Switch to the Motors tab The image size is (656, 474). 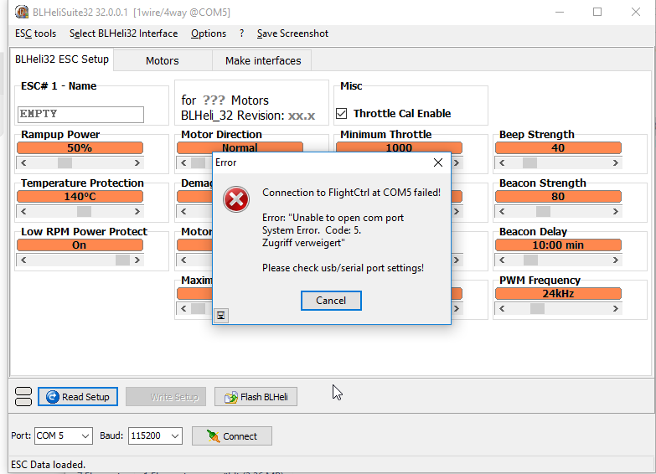(x=162, y=60)
